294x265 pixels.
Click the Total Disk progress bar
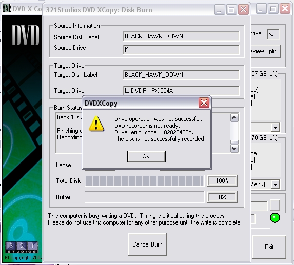click(144, 181)
